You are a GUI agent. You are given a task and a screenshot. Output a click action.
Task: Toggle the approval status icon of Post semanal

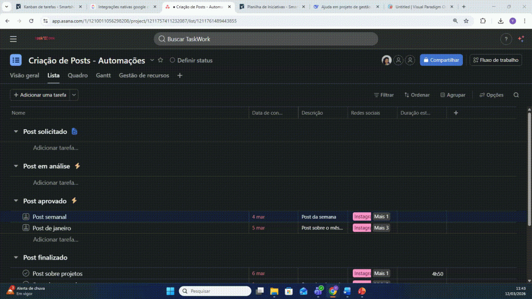coord(26,216)
